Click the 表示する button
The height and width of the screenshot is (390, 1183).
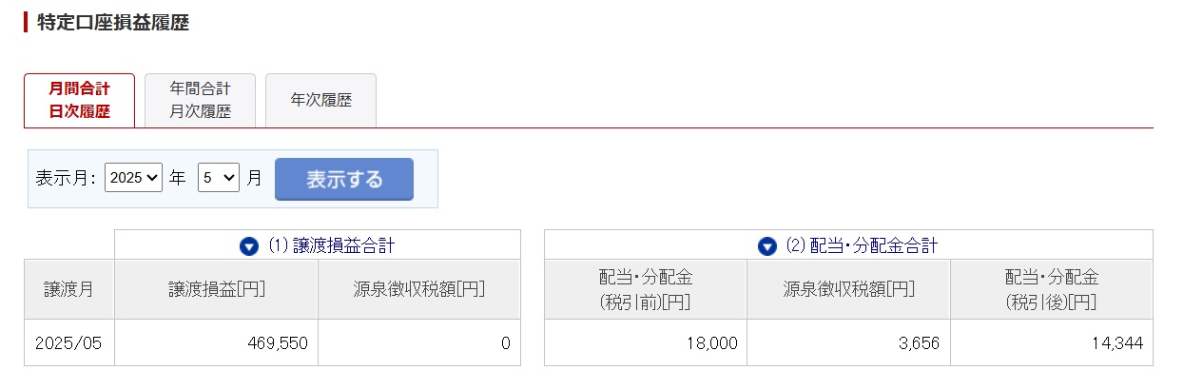[344, 179]
